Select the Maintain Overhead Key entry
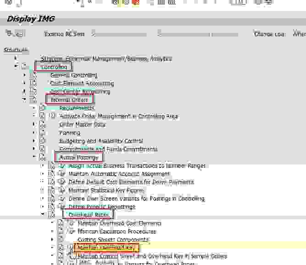The image size is (306, 265). [x=107, y=248]
